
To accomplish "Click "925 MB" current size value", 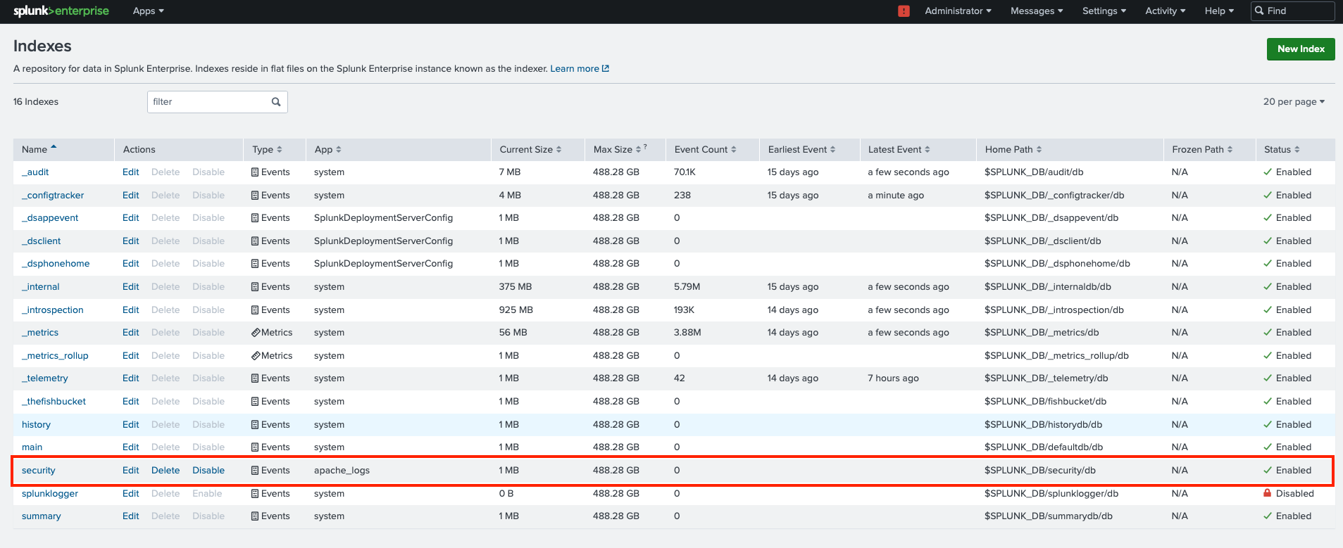I will 516,310.
